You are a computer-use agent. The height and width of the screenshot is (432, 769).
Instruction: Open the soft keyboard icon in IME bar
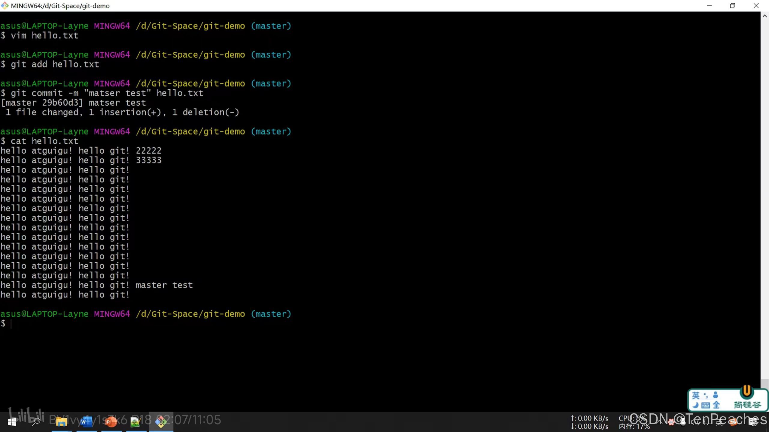tap(706, 405)
